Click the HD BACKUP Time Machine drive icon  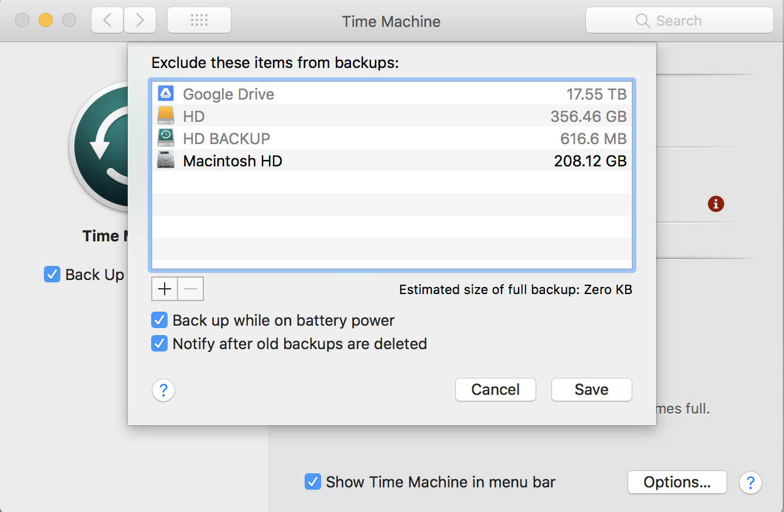(x=166, y=138)
